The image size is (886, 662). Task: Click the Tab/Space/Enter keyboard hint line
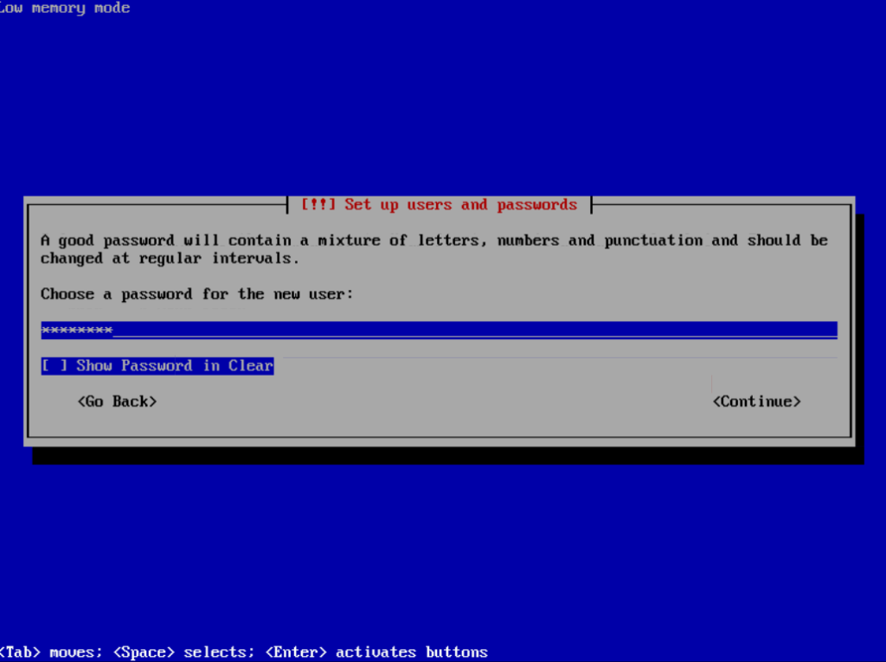(x=243, y=652)
